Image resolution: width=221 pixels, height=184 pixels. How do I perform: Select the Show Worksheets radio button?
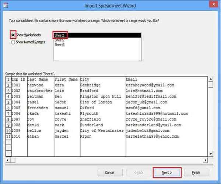click(13, 35)
